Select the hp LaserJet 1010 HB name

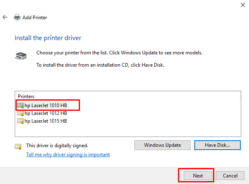(x=46, y=105)
